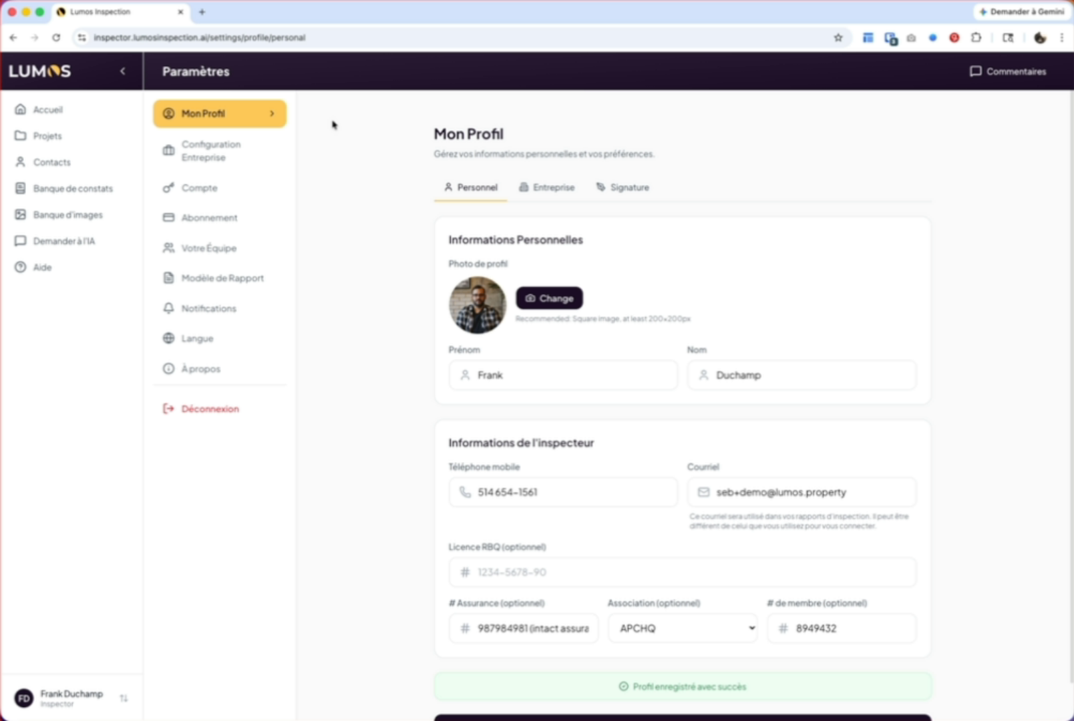
Task: Switch to the Signature tab
Action: [622, 188]
